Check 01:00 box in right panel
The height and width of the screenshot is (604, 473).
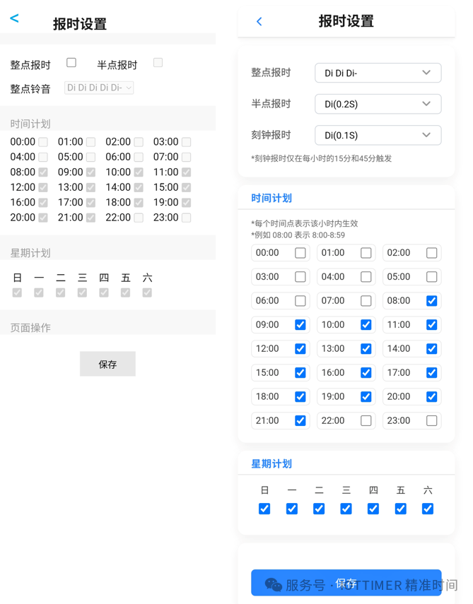click(366, 253)
